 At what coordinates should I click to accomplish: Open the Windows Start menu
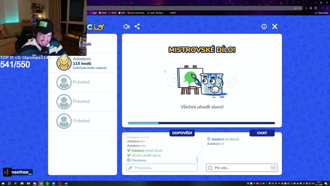pos(3,183)
